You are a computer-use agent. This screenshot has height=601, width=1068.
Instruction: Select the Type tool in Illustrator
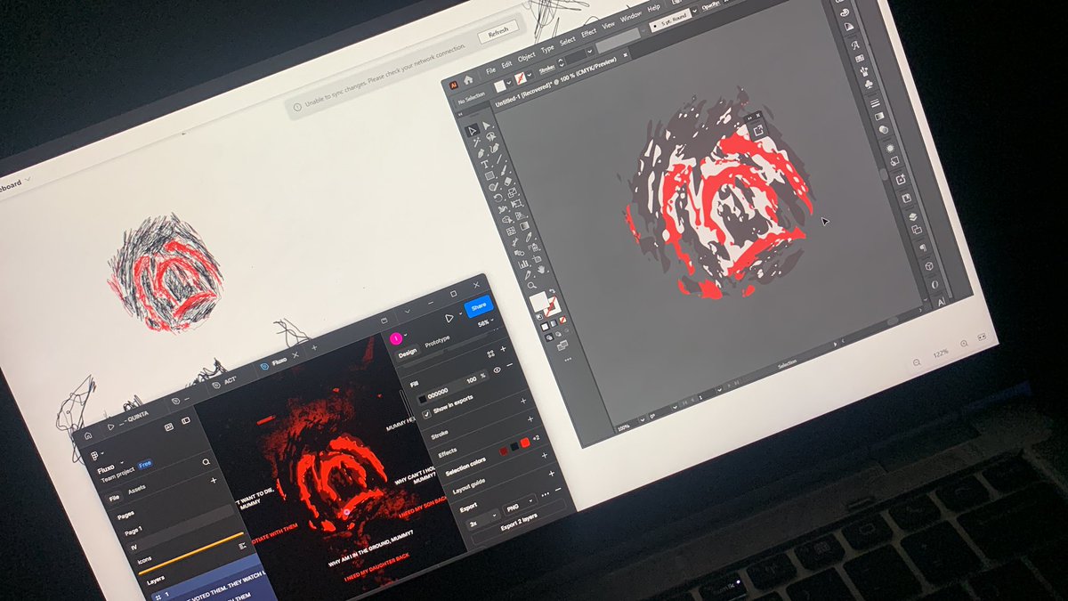click(485, 164)
